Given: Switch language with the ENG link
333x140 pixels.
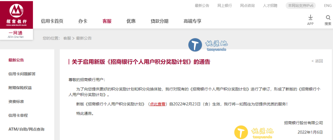Looking at the screenshot, I should click(328, 6).
